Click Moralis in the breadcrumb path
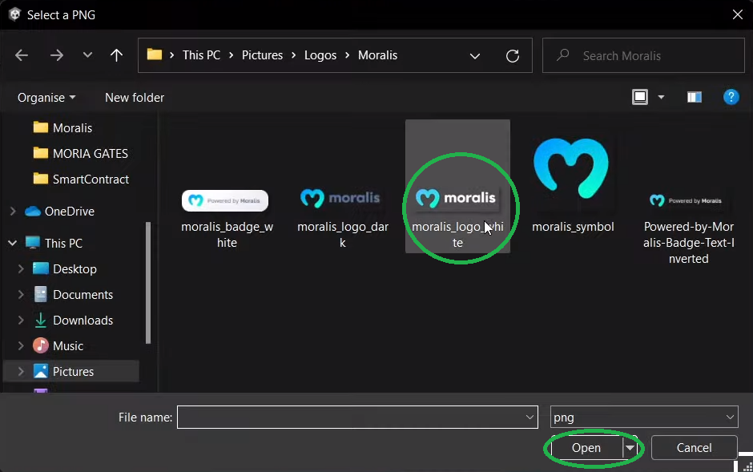Screen dimensions: 753x472 377,55
